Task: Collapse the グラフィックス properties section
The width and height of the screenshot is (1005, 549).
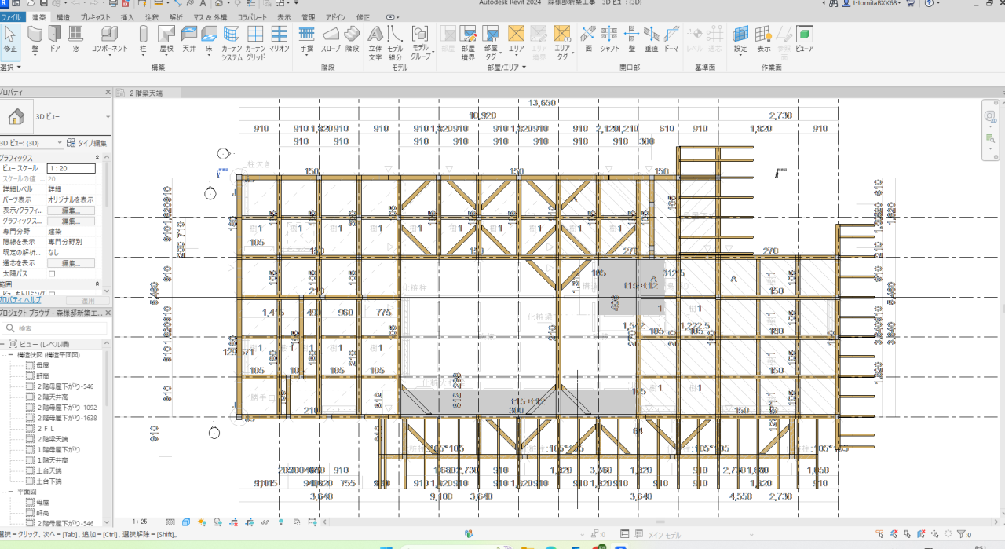Action: click(97, 158)
